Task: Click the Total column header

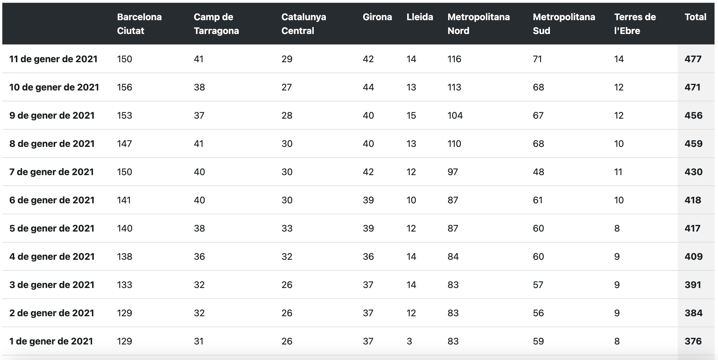Action: coord(695,17)
